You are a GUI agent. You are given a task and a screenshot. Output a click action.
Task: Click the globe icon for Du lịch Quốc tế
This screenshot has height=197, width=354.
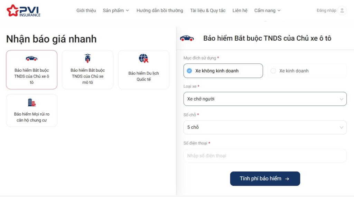[x=143, y=59]
